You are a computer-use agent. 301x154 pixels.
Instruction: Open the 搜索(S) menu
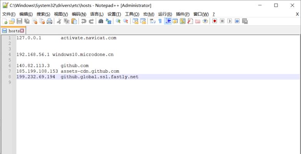coord(43,14)
